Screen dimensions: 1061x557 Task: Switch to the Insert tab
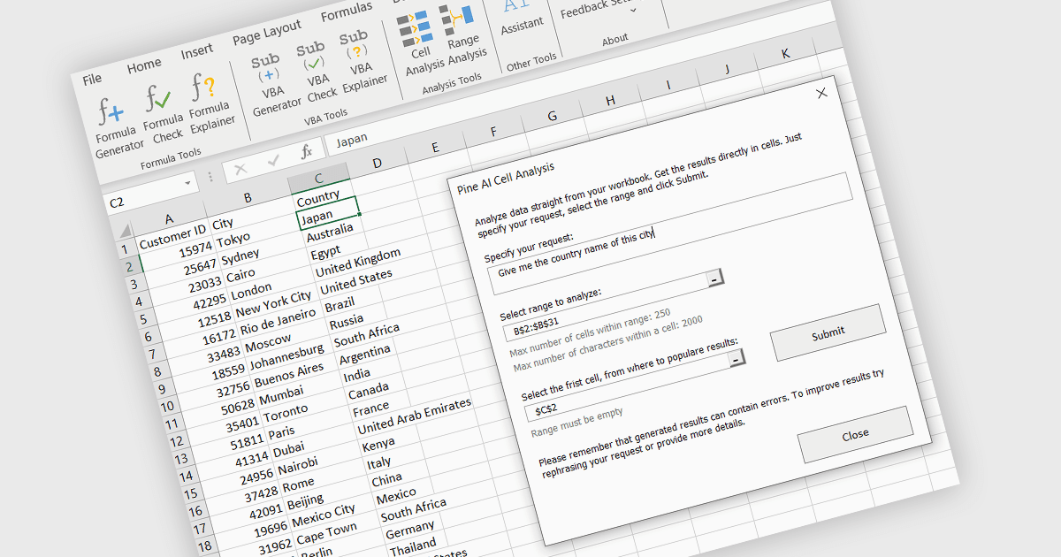coord(196,52)
